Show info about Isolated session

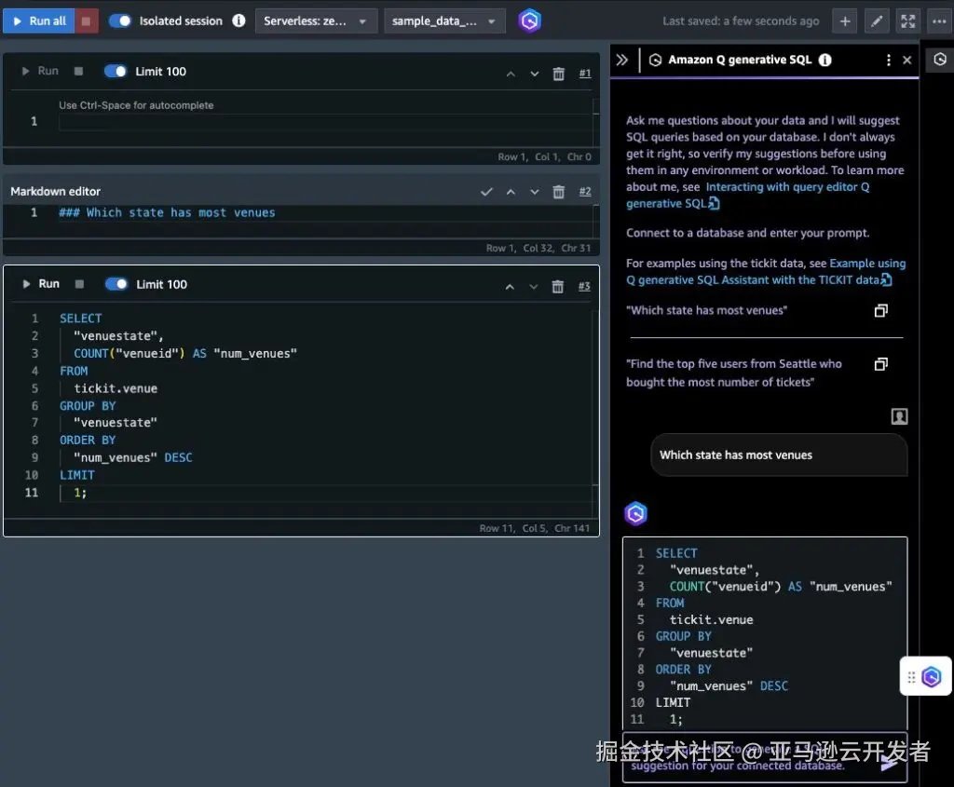coord(239,20)
